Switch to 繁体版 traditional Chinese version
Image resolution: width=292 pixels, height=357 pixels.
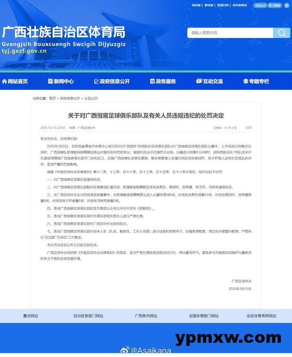(209, 5)
